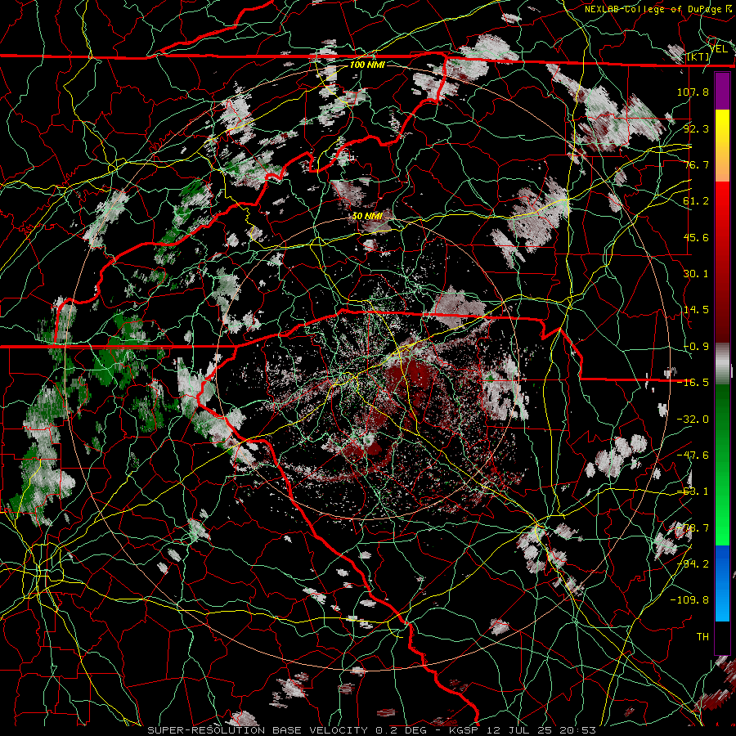Click the [KT] units label

click(x=698, y=56)
